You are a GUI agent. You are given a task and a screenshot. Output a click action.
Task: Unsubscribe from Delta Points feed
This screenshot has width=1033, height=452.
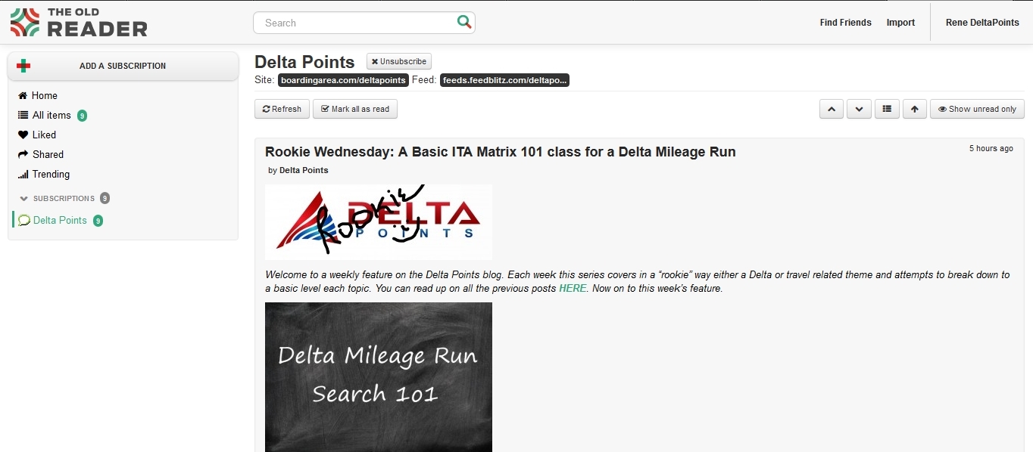pyautogui.click(x=398, y=61)
